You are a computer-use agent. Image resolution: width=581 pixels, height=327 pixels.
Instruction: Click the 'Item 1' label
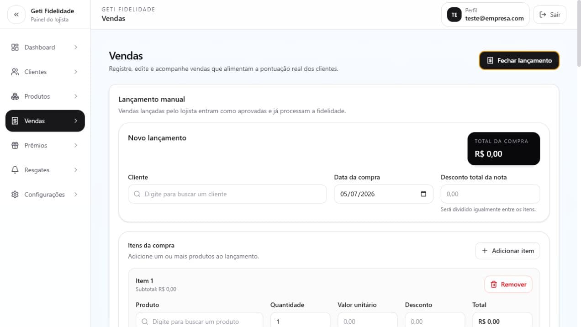click(x=144, y=281)
